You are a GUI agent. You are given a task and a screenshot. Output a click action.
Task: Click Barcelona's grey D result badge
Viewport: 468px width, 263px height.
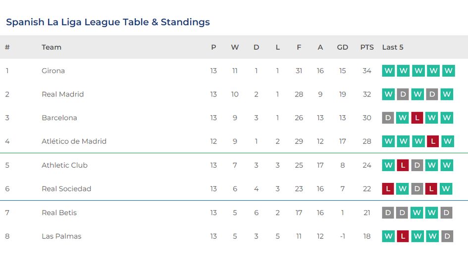(x=388, y=118)
